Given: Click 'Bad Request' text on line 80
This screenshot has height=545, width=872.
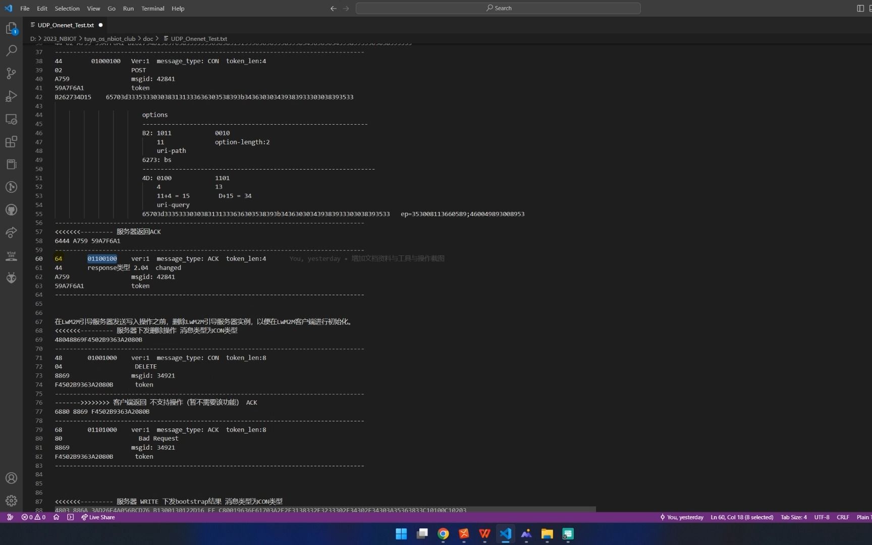Looking at the screenshot, I should pyautogui.click(x=158, y=439).
